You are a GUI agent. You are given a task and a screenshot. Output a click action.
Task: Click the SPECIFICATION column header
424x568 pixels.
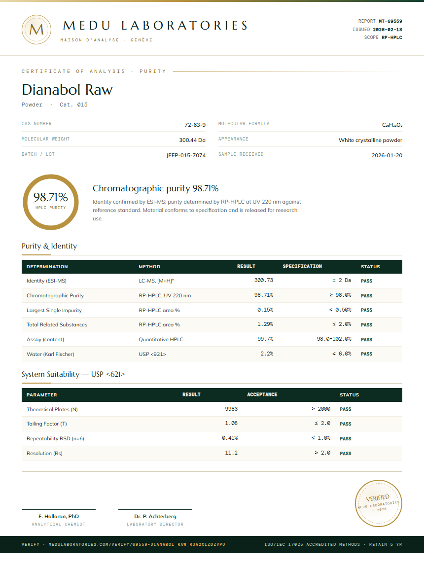tap(302, 266)
